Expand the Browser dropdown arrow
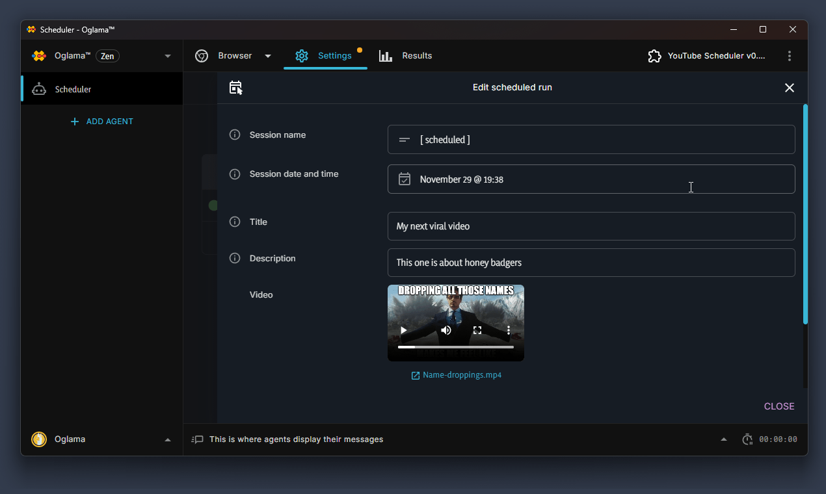The height and width of the screenshot is (494, 826). point(268,56)
